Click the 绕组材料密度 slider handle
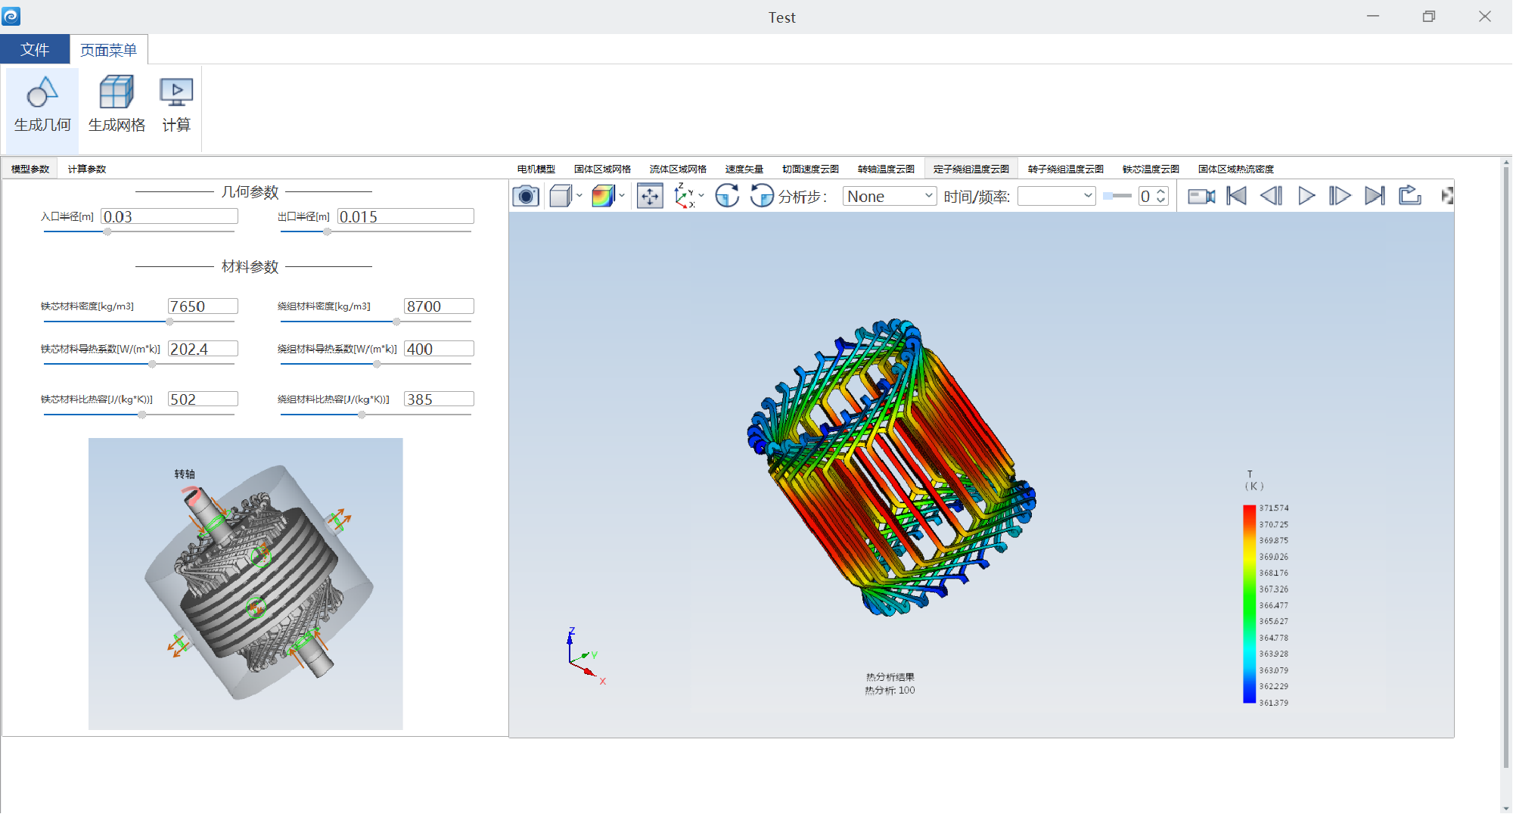Screen dimensions: 1513x814 [396, 322]
